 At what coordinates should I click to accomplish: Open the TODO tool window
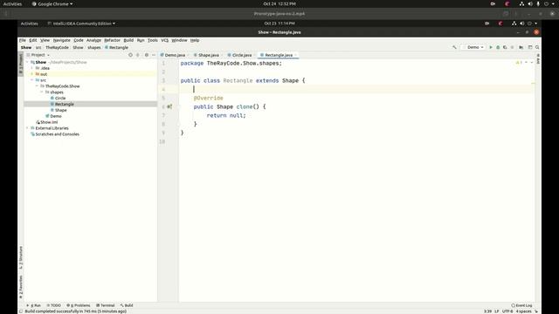[54, 305]
